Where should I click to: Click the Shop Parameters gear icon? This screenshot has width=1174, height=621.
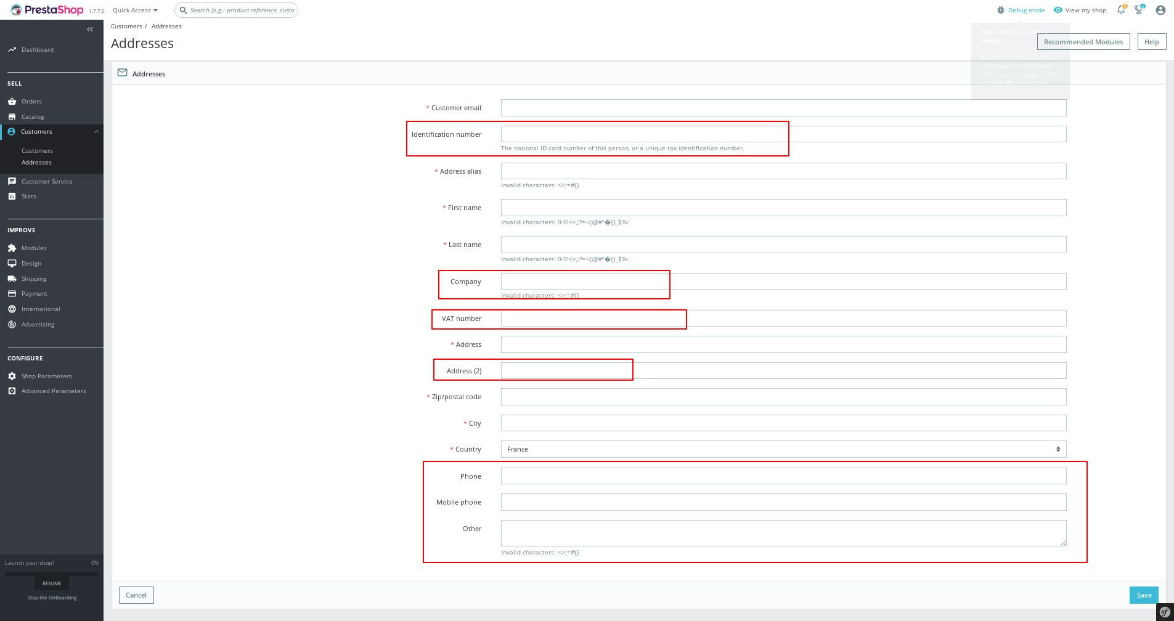point(12,376)
